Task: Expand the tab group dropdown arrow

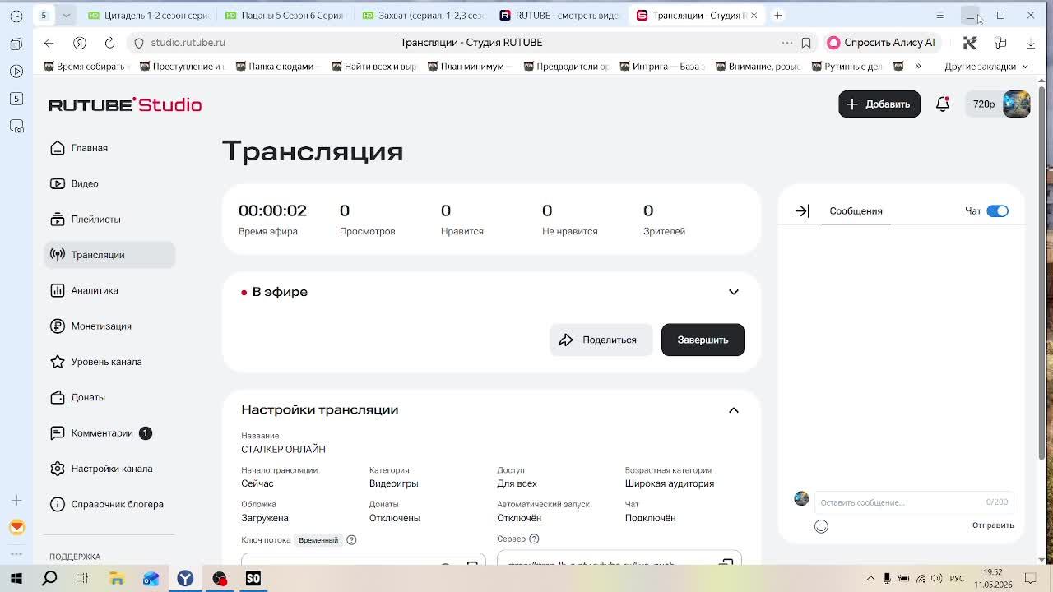Action: pos(66,16)
